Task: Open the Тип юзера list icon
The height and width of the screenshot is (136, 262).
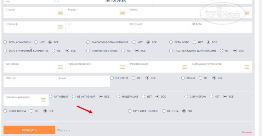Action: point(60,67)
